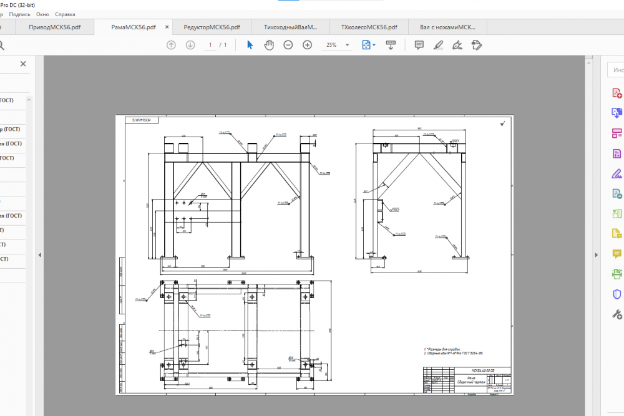Add a sticky note comment
Viewport: 624px width, 416px height.
(419, 45)
